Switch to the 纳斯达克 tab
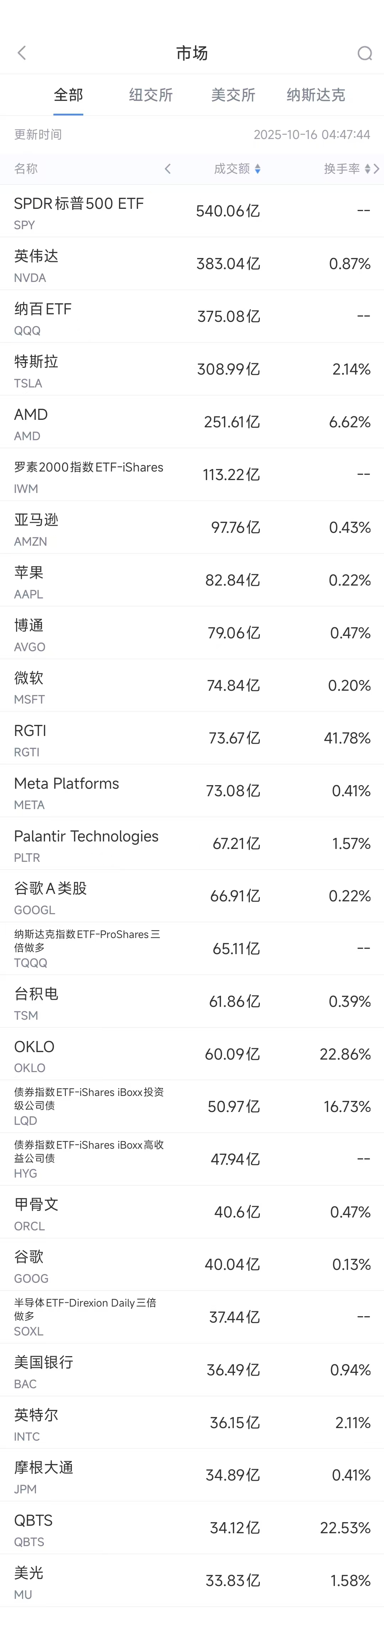The width and height of the screenshot is (384, 1648). (316, 95)
